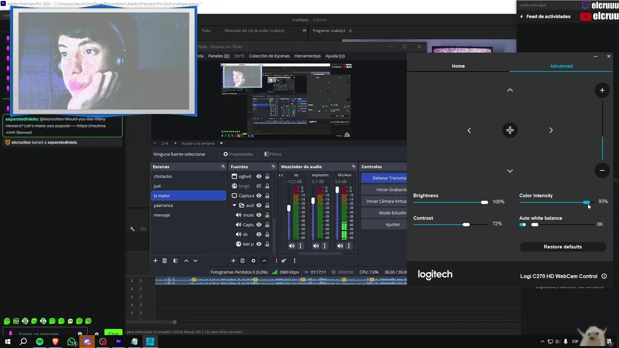Pan the Logitech camera view down

tap(510, 171)
